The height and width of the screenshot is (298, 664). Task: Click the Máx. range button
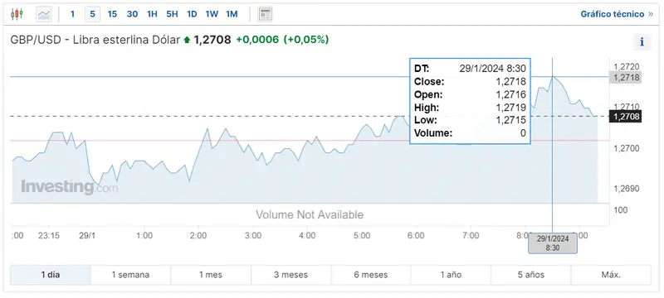[611, 275]
